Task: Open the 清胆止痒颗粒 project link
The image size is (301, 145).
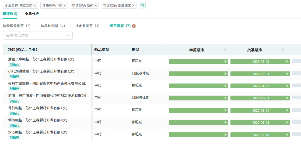Action: pos(41,59)
